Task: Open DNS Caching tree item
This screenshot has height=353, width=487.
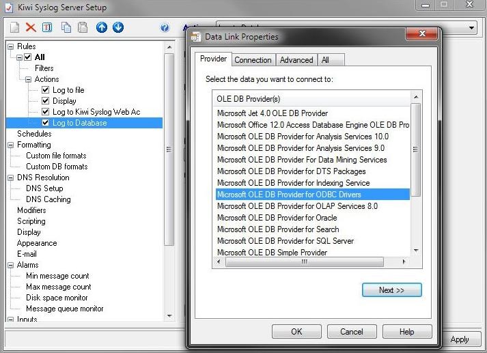Action: coord(48,199)
